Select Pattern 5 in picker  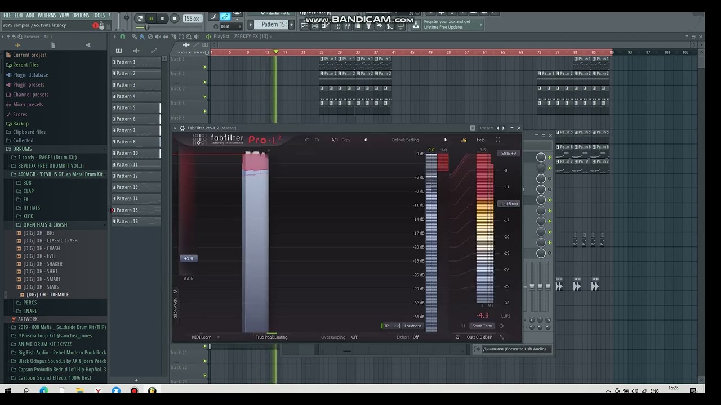[136, 107]
